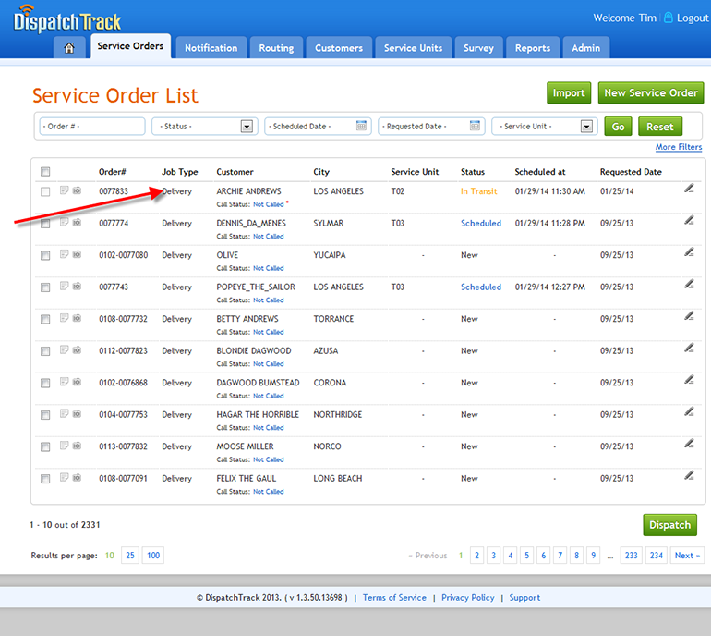Select checkbox for MOOSE MILLER order
Screen dimensions: 711x636
pyautogui.click(x=45, y=447)
